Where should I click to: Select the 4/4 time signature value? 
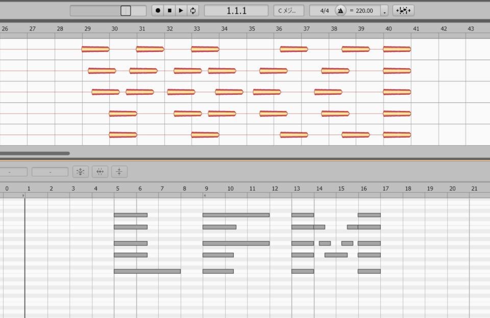[x=325, y=11]
